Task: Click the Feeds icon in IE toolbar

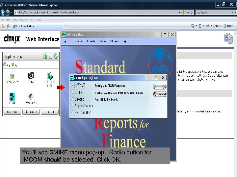Action: tap(200, 26)
